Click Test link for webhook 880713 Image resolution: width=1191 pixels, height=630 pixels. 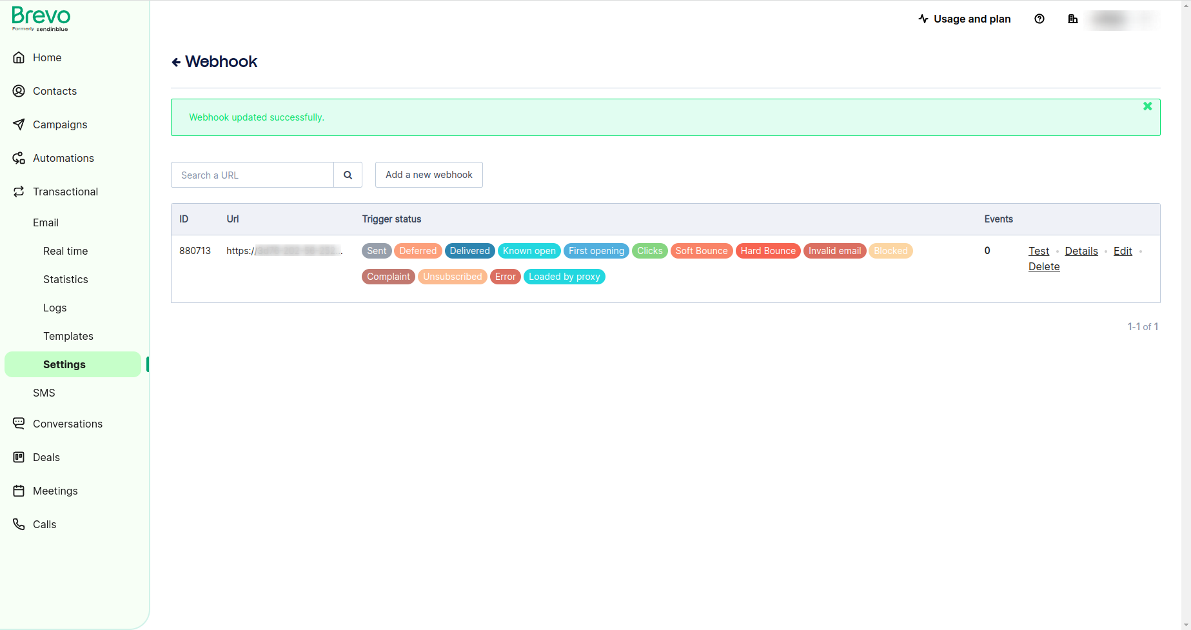click(x=1039, y=251)
